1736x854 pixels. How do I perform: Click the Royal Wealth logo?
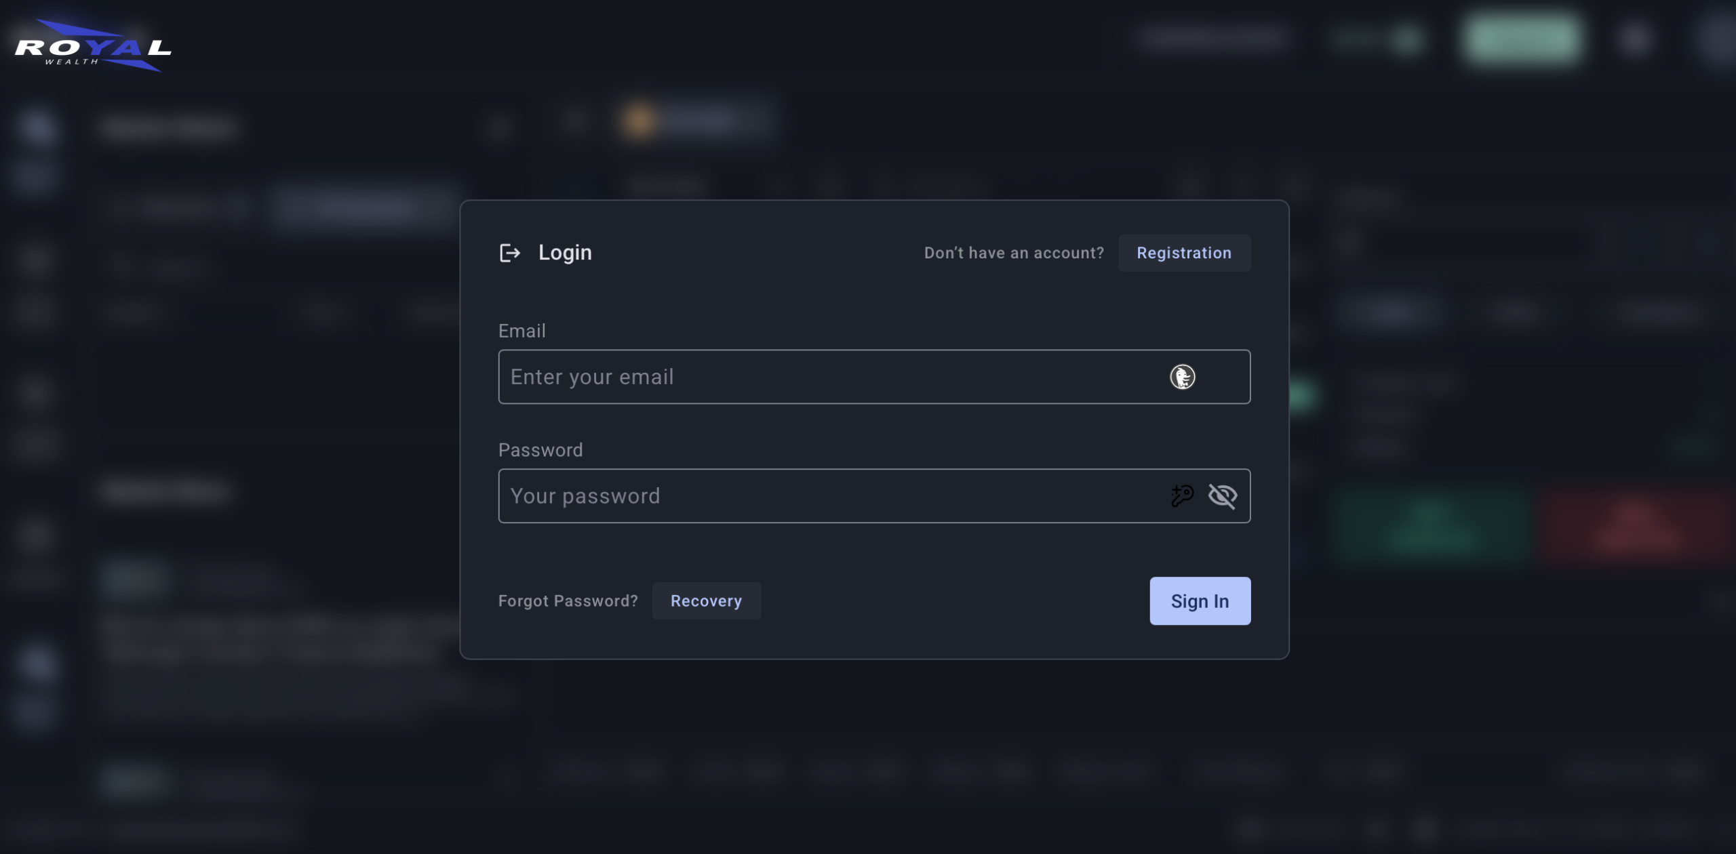pyautogui.click(x=93, y=46)
